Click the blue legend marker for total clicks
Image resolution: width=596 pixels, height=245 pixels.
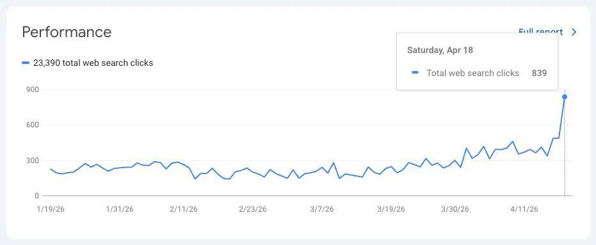tap(26, 63)
